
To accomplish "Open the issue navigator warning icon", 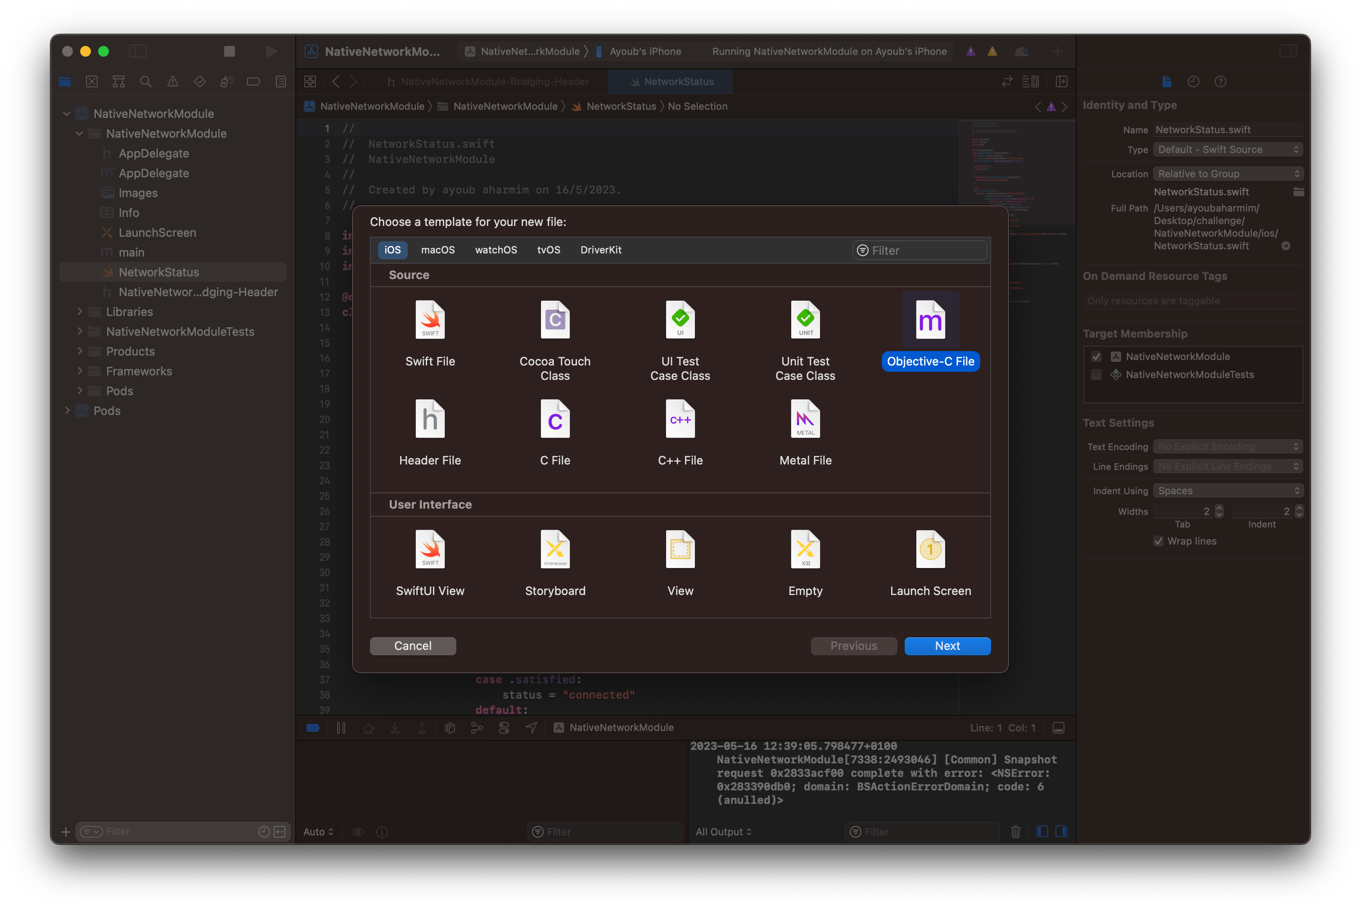I will coord(172,81).
